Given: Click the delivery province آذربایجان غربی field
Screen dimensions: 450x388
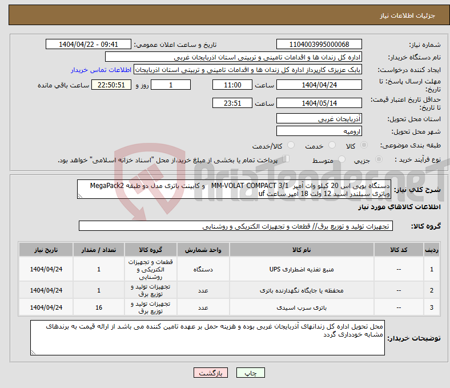Looking at the screenshot, I should [x=319, y=118].
